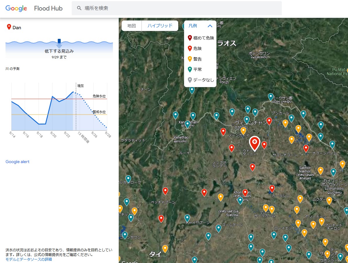Open the Google logo link
Viewport: 348px width, 263px height.
[16, 8]
